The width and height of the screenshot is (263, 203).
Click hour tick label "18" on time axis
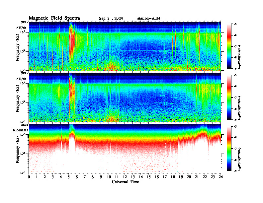coord(173,177)
